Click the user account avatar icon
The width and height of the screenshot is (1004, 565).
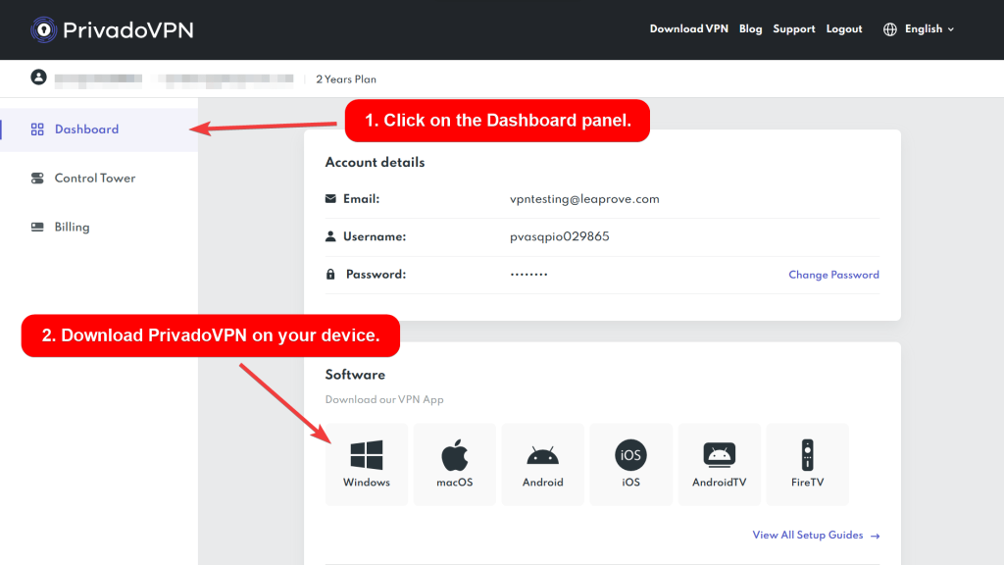(x=38, y=77)
